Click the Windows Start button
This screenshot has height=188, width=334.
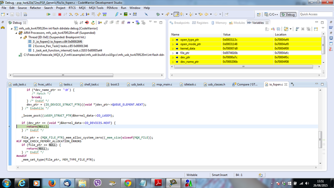click(7, 183)
